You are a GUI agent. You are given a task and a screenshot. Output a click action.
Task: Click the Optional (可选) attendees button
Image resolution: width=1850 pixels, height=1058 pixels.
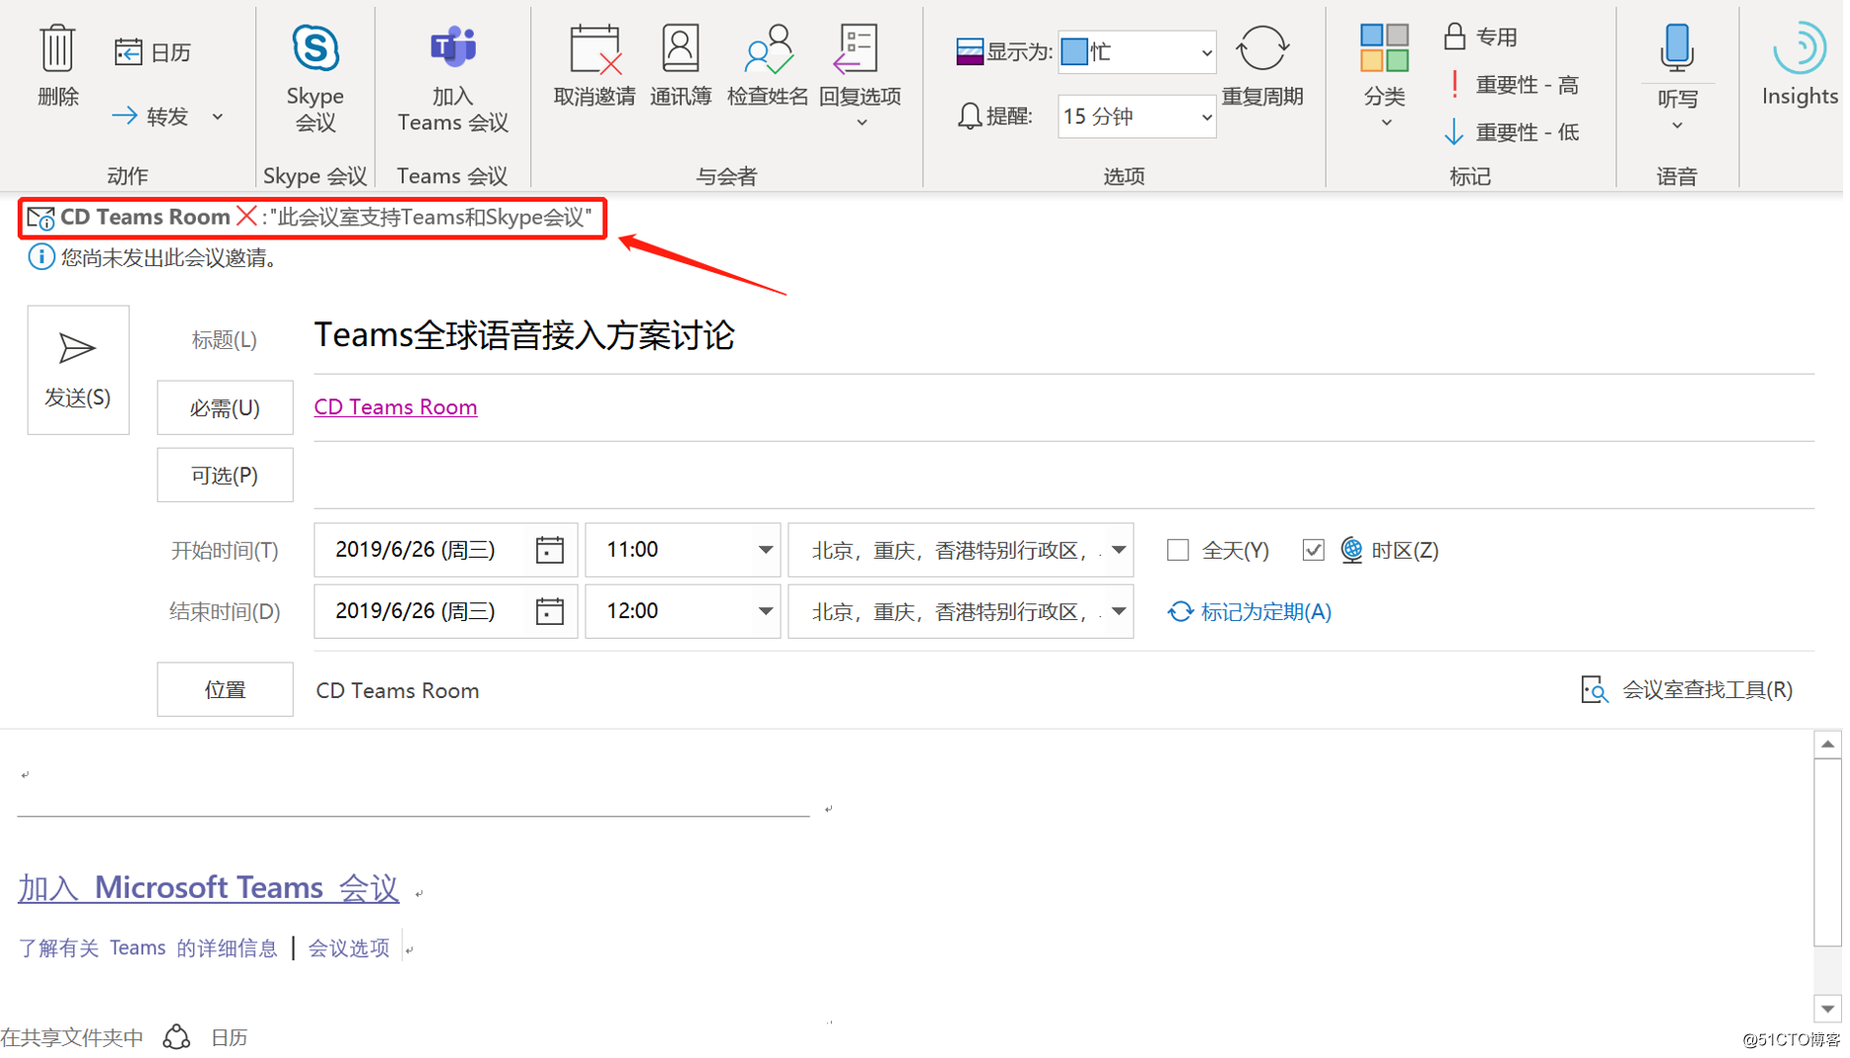point(226,477)
